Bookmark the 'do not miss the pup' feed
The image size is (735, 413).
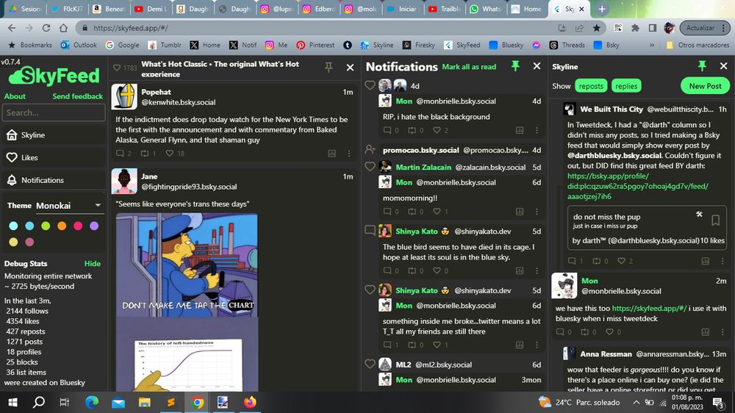coord(715,220)
